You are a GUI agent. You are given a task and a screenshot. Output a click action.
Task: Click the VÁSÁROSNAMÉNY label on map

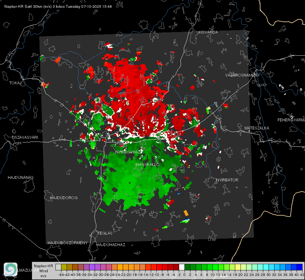[x=243, y=75]
